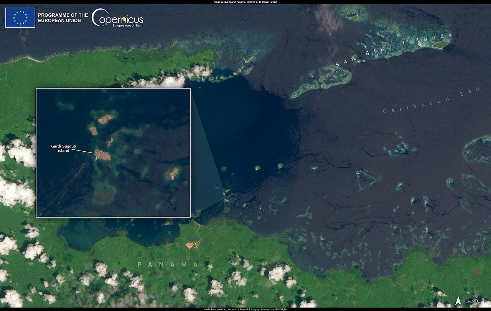Click the "Europe's eyes on Earth" tagline
This screenshot has height=311, width=491.
[x=128, y=25]
